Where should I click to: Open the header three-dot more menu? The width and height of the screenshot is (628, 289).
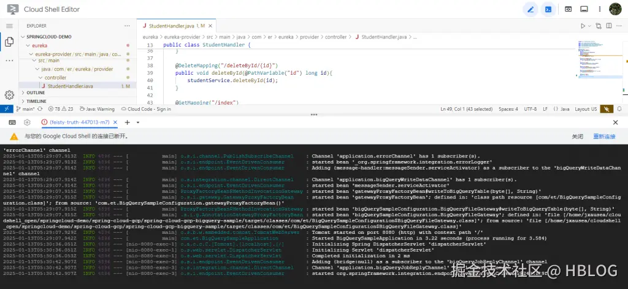coord(600,9)
